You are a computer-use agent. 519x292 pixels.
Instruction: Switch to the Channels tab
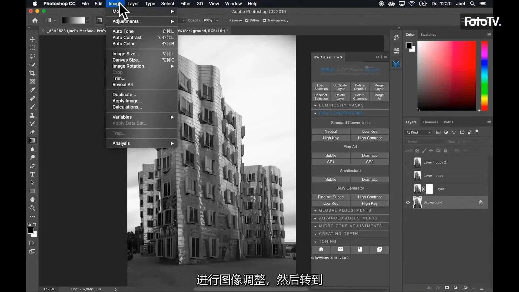coord(430,122)
